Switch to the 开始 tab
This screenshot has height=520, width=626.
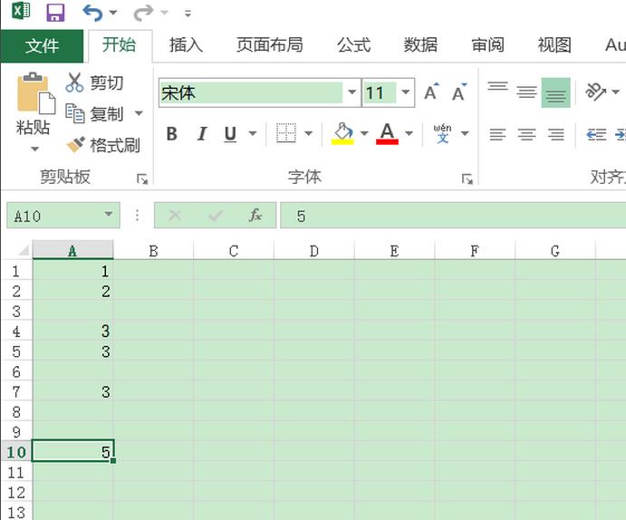tap(120, 45)
